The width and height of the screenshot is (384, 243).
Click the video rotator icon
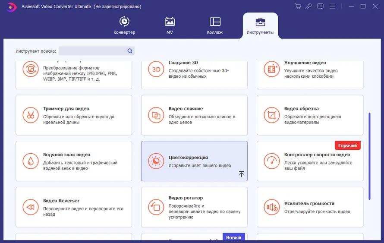pos(156,207)
